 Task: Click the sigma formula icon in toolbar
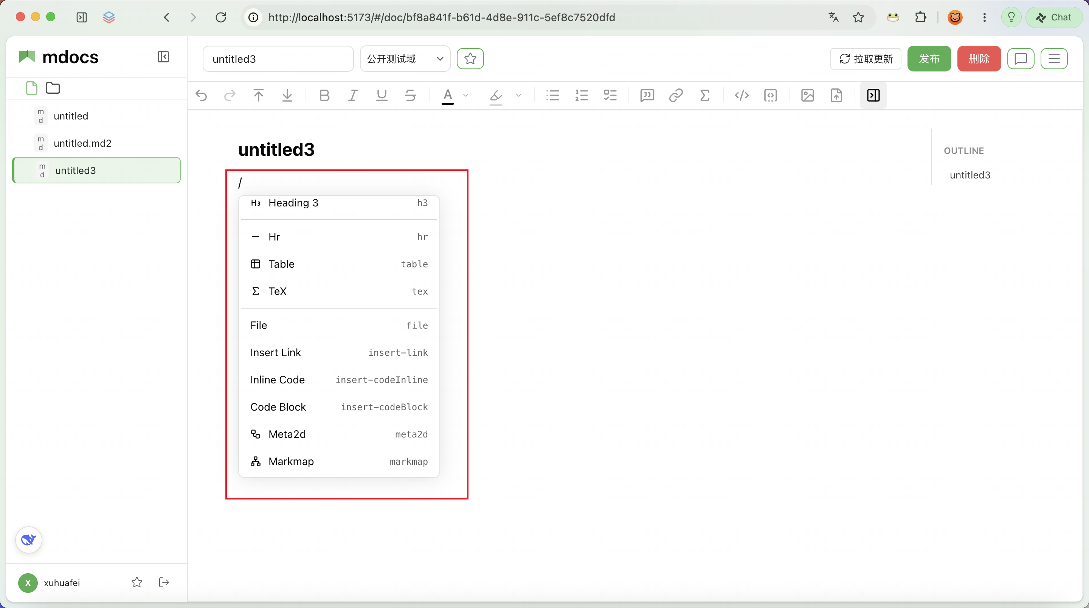tap(704, 96)
